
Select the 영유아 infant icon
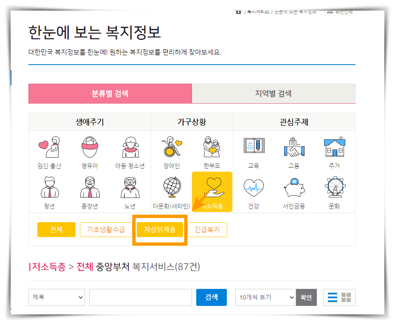click(x=90, y=147)
